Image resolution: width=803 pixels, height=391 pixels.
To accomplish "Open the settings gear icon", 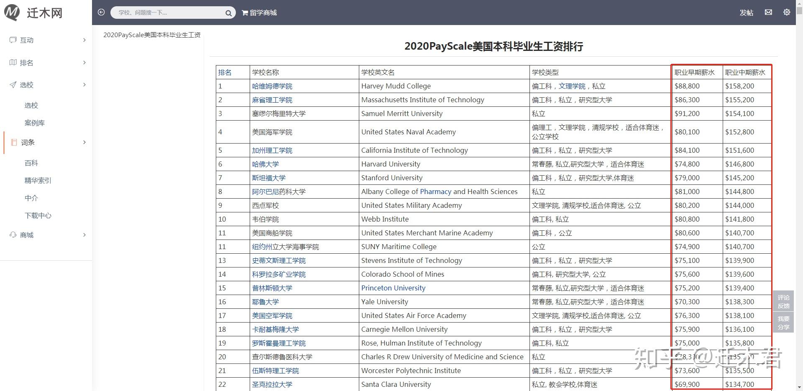I will pos(787,13).
